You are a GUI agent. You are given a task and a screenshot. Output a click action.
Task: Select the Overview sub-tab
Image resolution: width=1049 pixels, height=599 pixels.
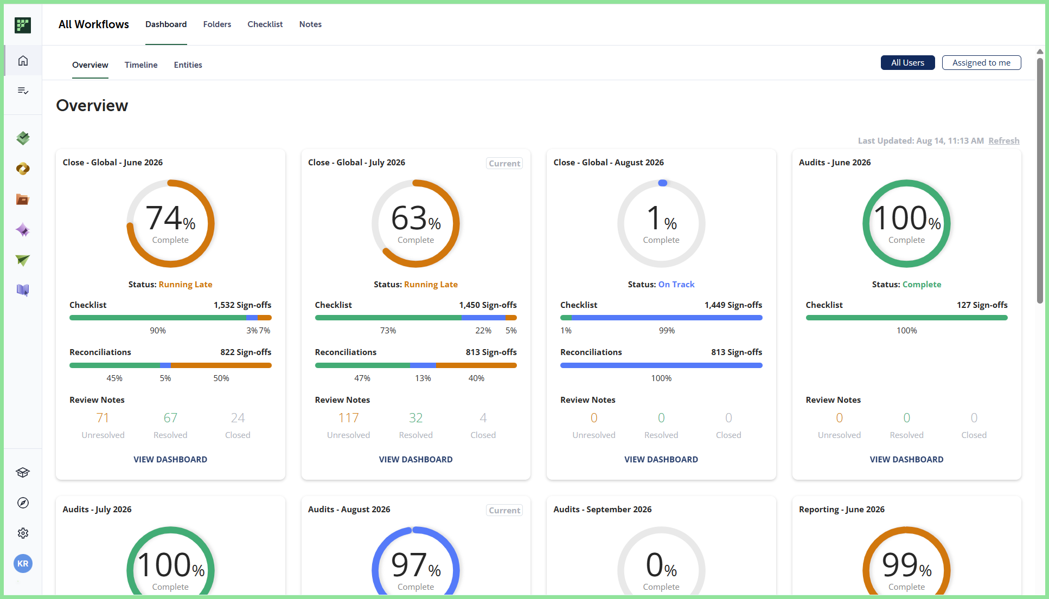tap(90, 65)
